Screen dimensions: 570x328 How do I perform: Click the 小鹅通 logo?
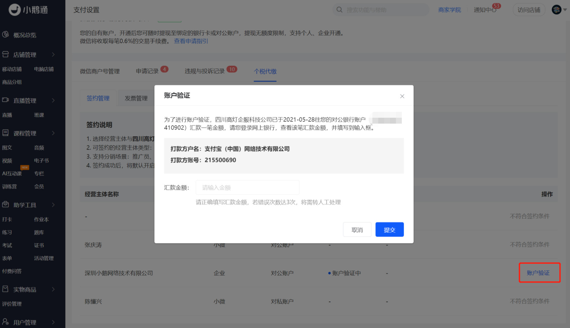point(28,10)
